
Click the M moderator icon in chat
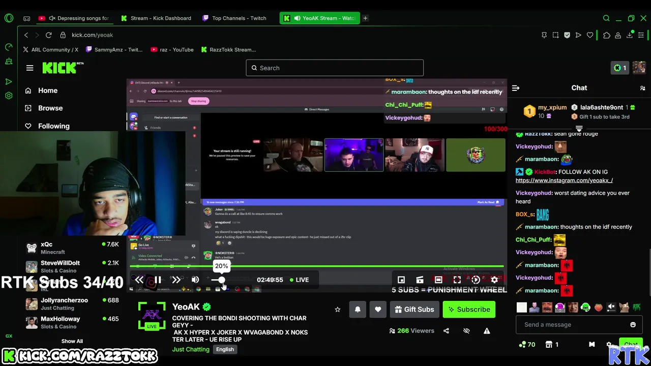[x=591, y=344]
